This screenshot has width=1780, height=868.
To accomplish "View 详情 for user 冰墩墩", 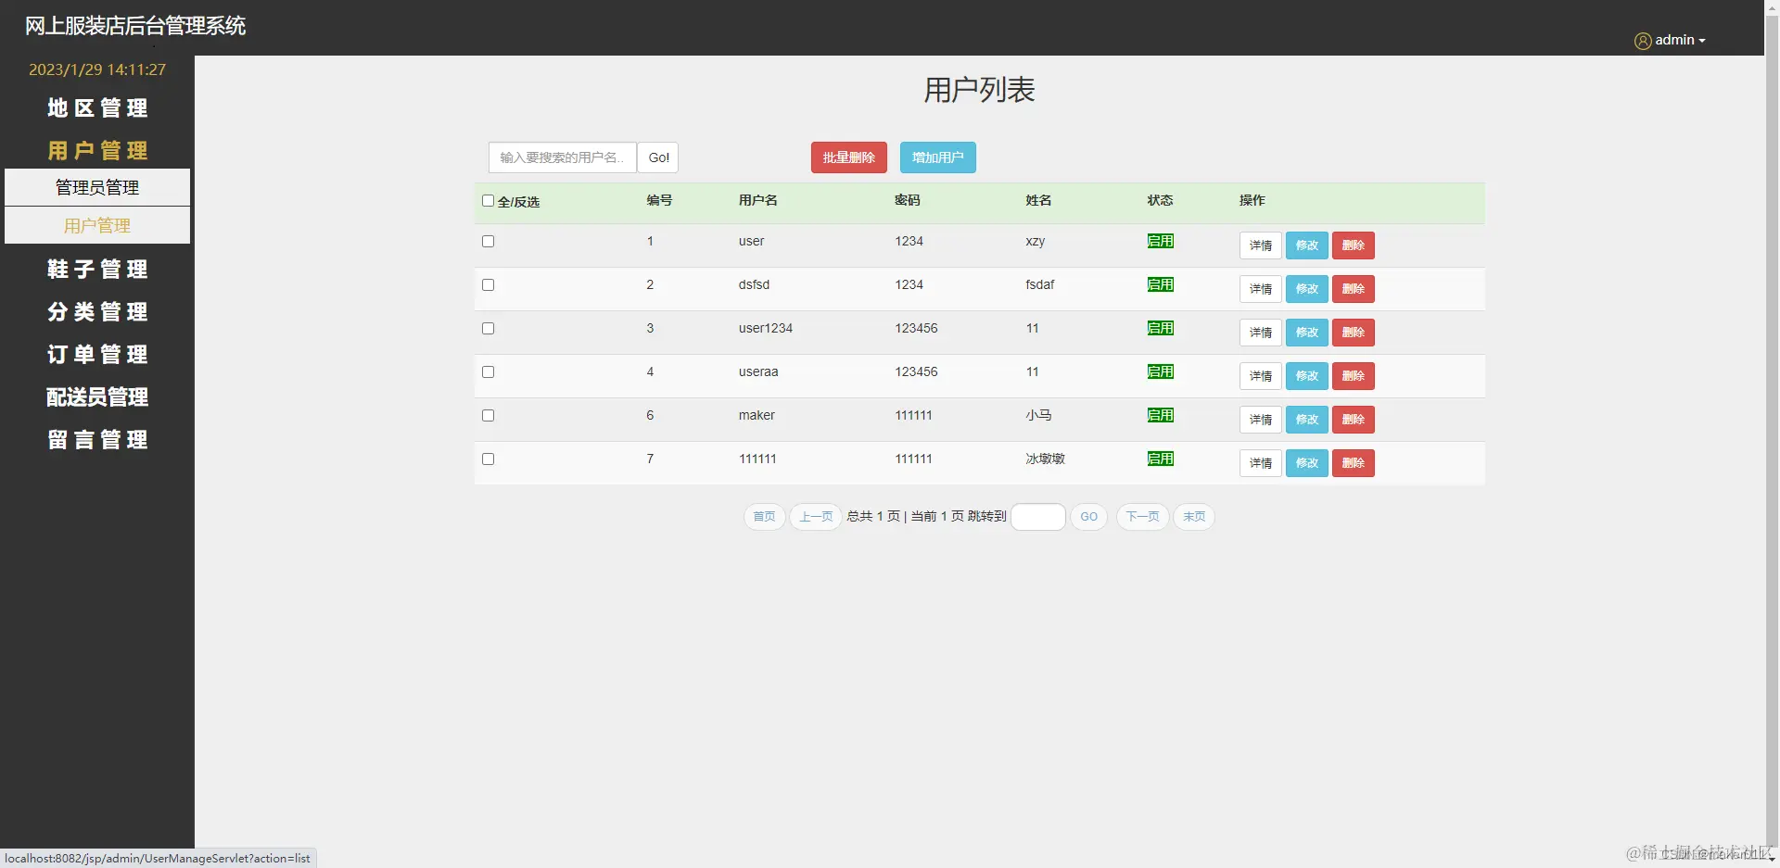I will tap(1261, 463).
